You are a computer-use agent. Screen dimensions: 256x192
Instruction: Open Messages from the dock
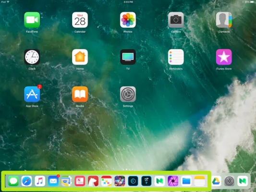(13, 181)
